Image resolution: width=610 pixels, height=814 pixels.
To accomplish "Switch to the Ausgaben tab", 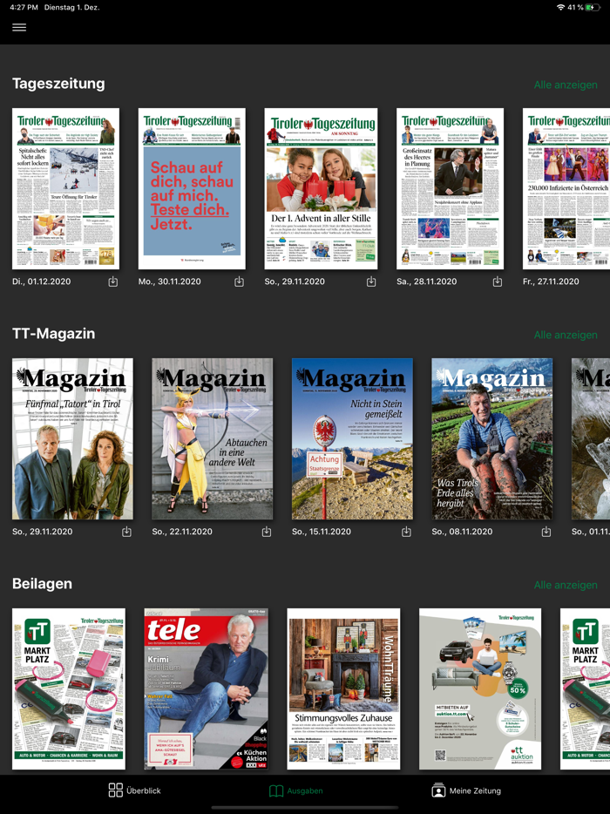I will tap(296, 790).
